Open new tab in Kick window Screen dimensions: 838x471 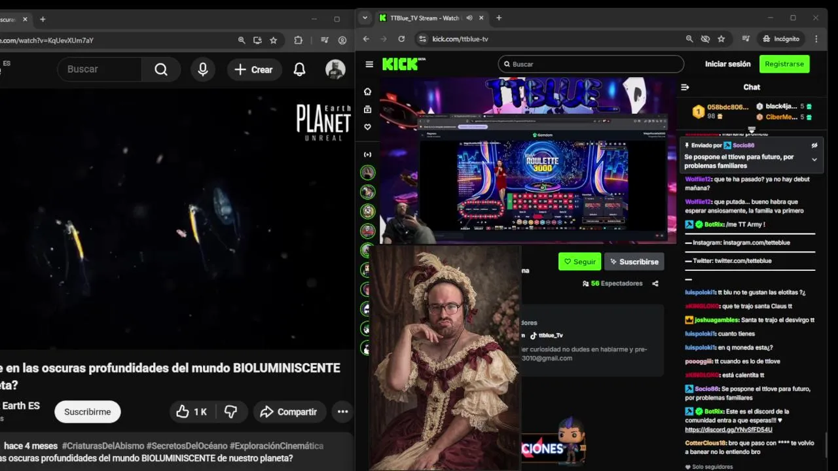[499, 18]
